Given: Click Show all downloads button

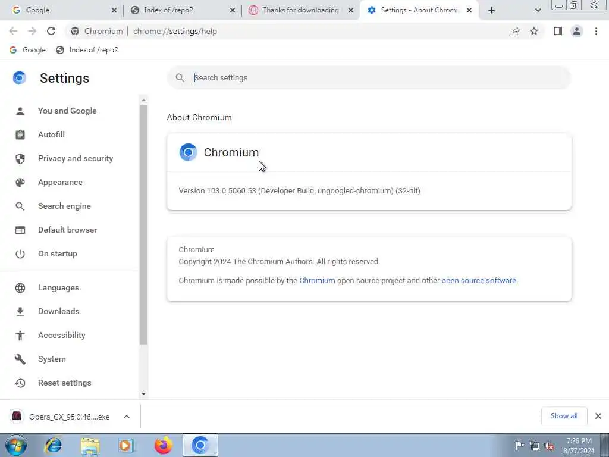Looking at the screenshot, I should point(564,416).
